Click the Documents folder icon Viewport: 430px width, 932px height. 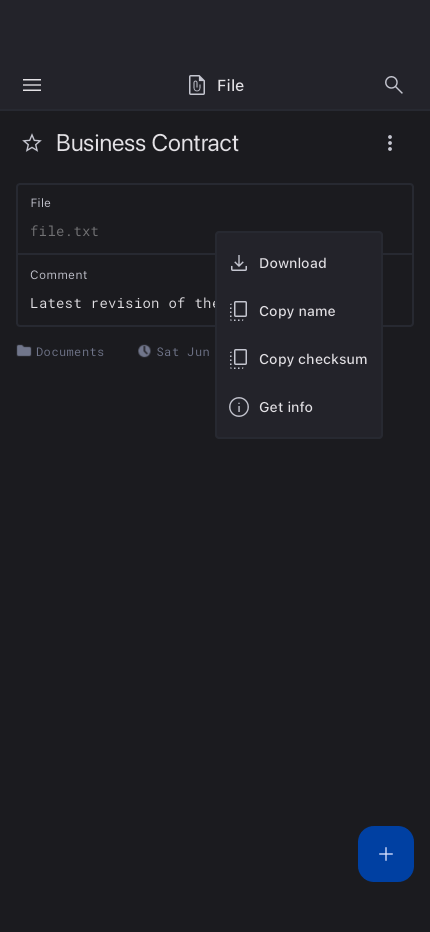click(x=24, y=351)
